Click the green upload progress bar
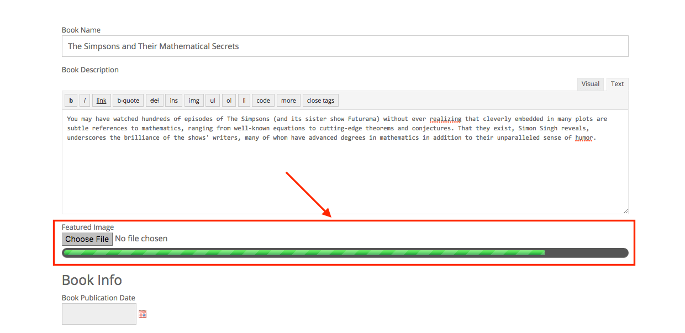685x333 pixels. (x=345, y=253)
